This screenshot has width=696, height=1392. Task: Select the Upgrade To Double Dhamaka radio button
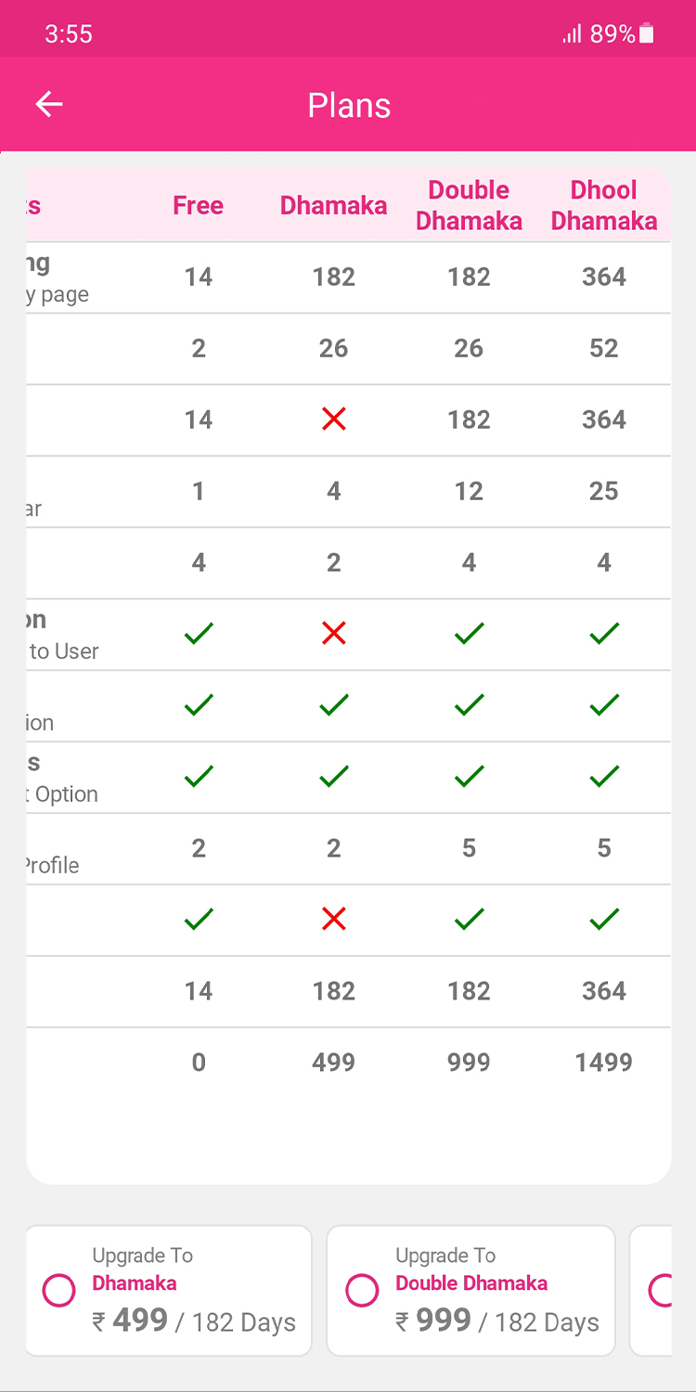click(362, 1290)
